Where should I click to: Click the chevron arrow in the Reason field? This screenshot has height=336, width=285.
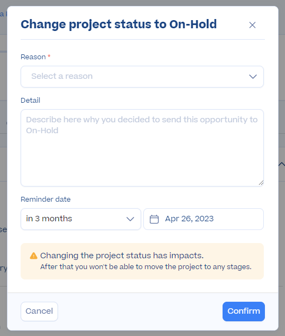click(253, 77)
